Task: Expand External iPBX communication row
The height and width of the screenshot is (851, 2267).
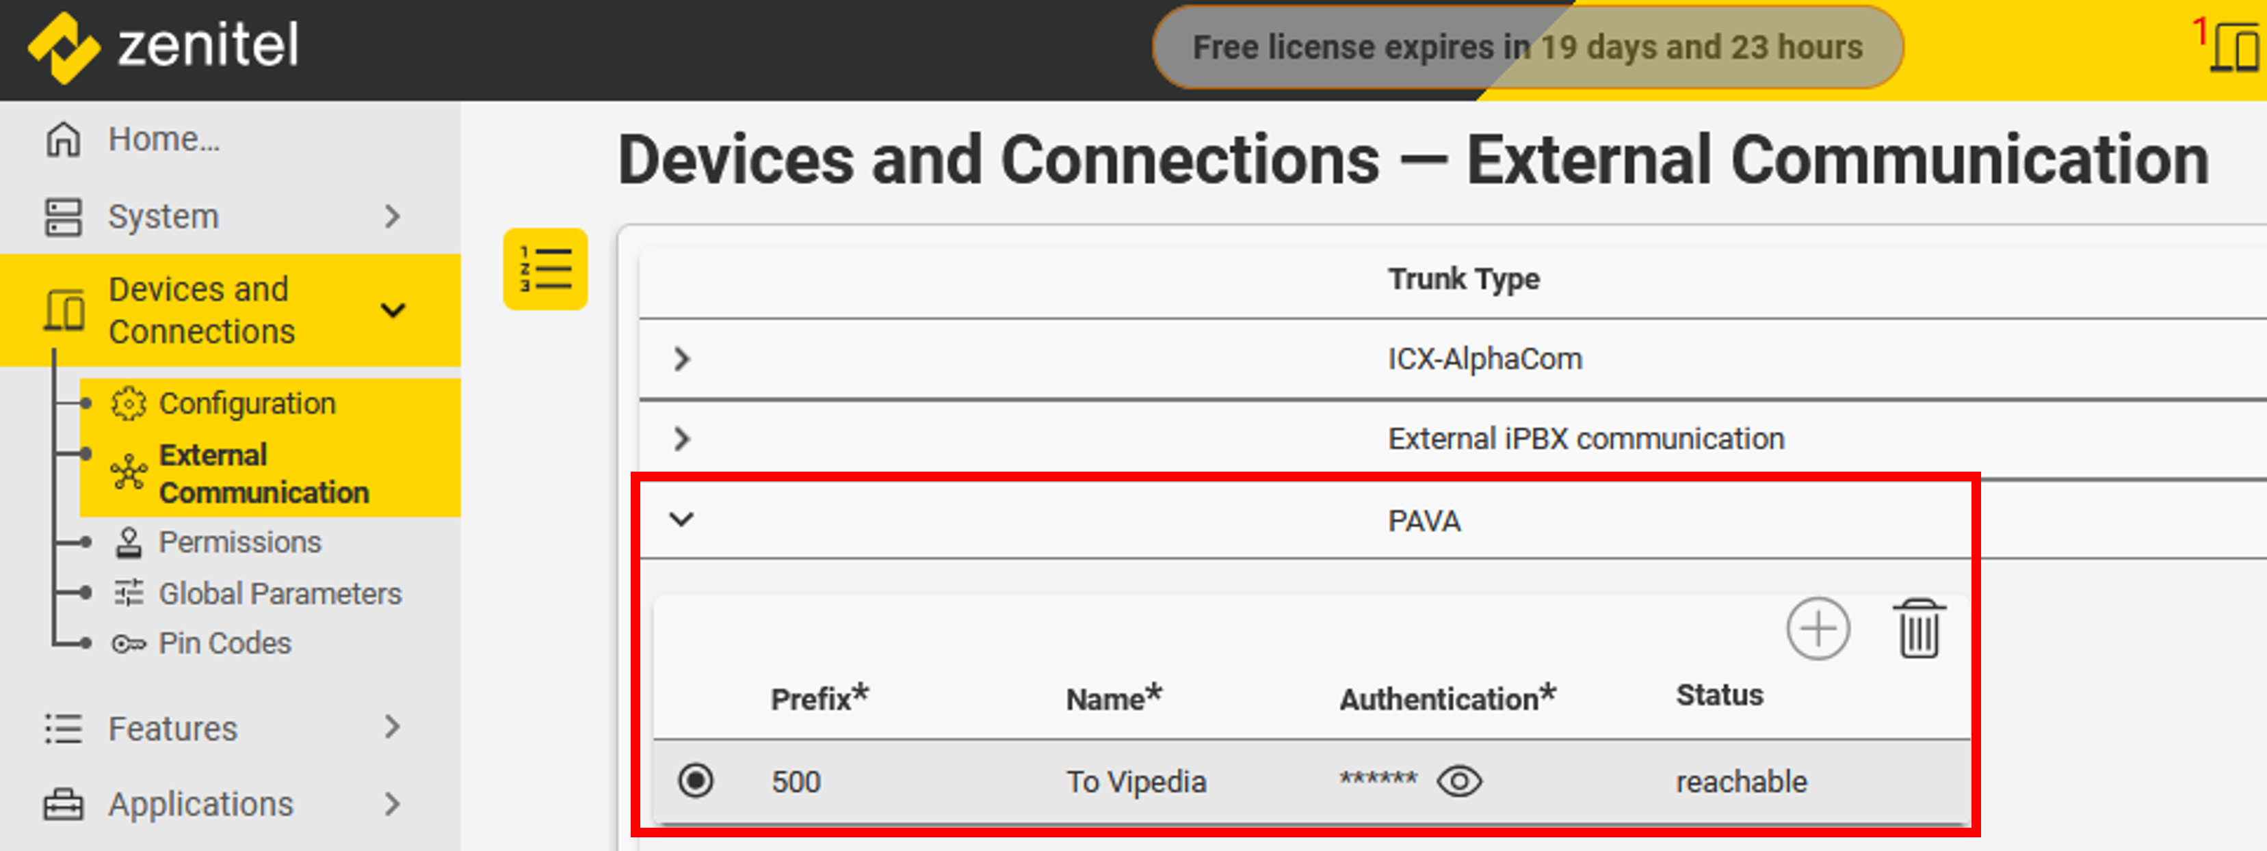Action: point(681,439)
